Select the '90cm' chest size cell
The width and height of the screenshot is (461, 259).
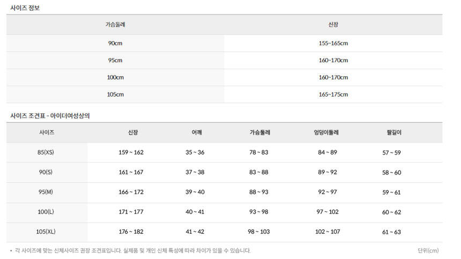coord(115,43)
